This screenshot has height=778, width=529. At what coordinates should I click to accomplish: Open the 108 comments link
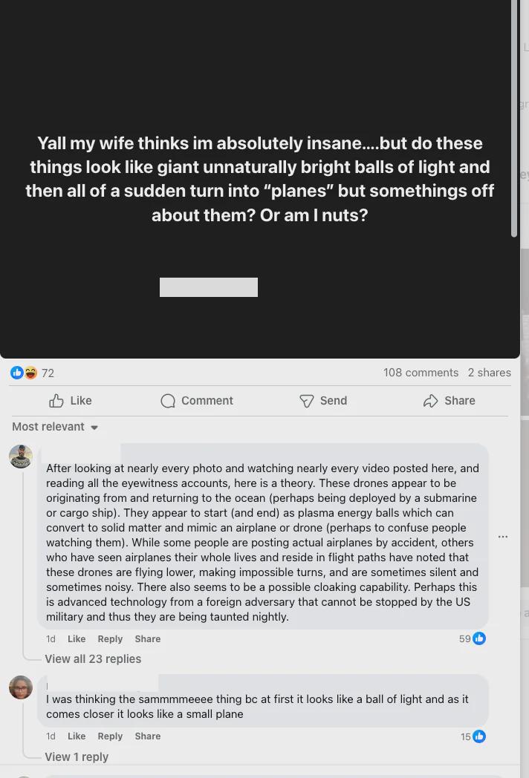pyautogui.click(x=421, y=373)
